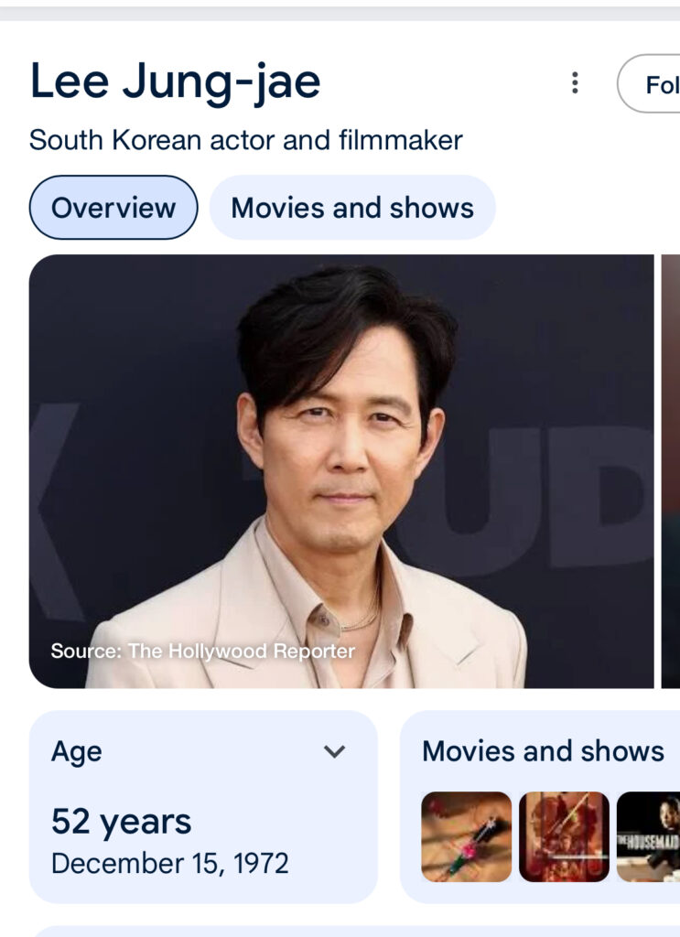Tap the next image peeking at right edge
The width and height of the screenshot is (680, 937).
(671, 471)
